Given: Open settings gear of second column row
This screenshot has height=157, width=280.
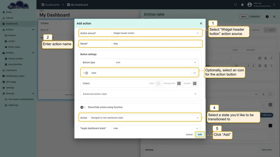Looking at the screenshot, I should [x=260, y=66].
